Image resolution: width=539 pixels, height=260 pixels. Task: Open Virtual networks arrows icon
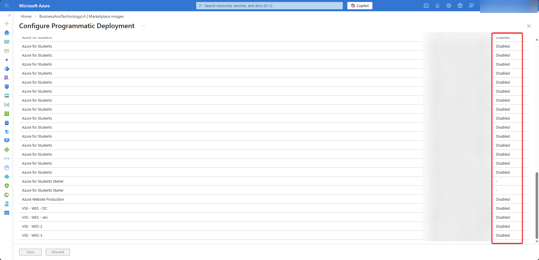(7, 159)
